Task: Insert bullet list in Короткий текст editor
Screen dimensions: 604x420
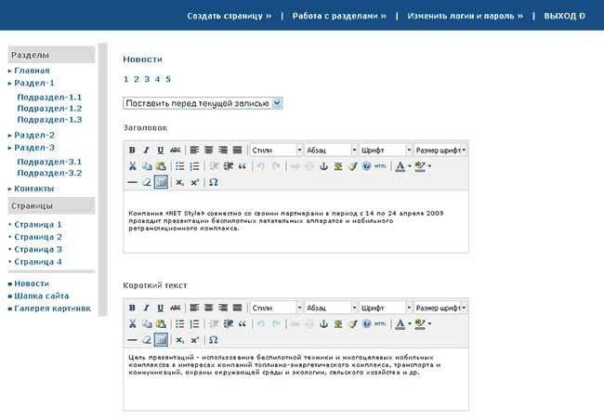Action: coord(180,323)
